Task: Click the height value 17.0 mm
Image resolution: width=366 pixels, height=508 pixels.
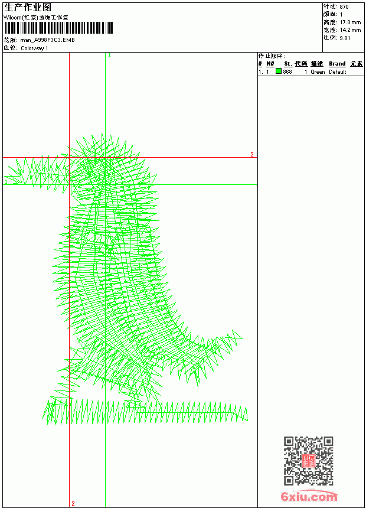Action: point(350,22)
